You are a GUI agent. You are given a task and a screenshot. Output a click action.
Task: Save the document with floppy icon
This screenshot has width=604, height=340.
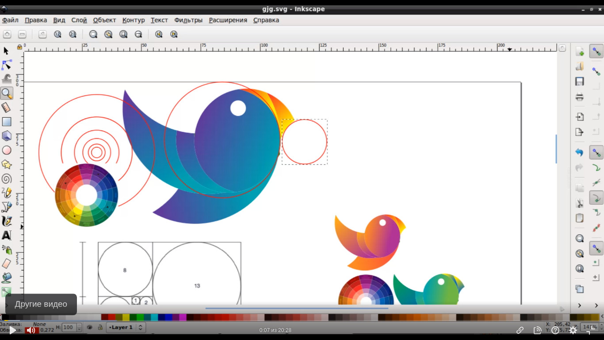[580, 81]
